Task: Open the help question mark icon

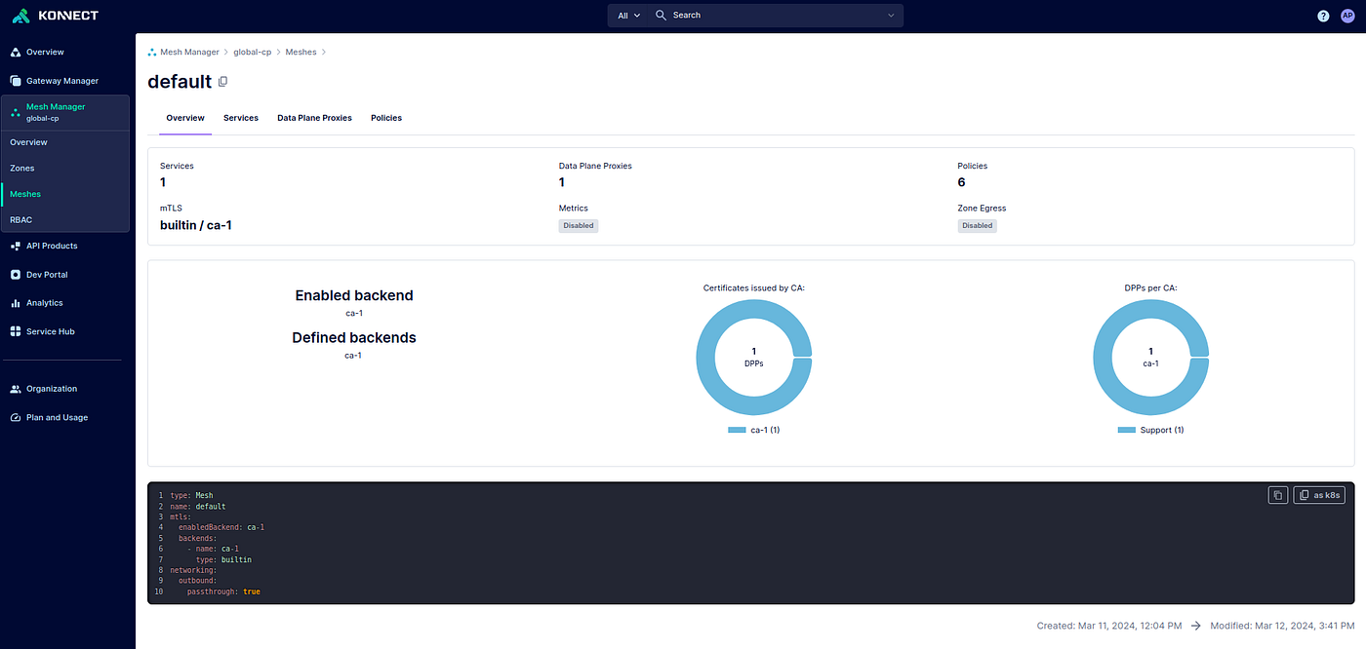Action: point(1323,16)
